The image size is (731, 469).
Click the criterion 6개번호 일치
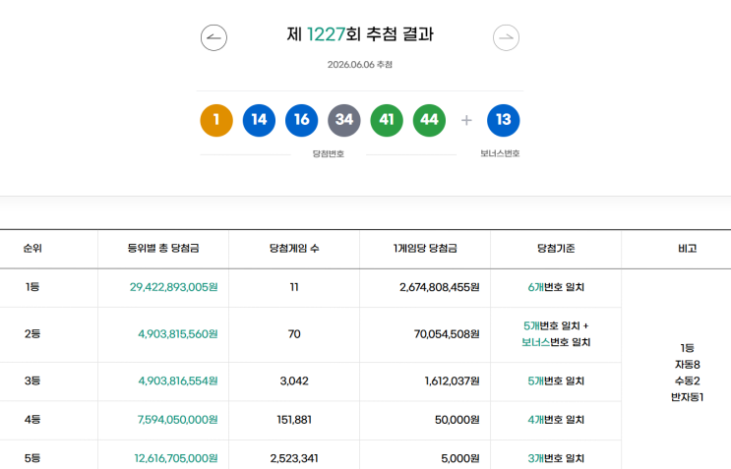[x=556, y=287]
